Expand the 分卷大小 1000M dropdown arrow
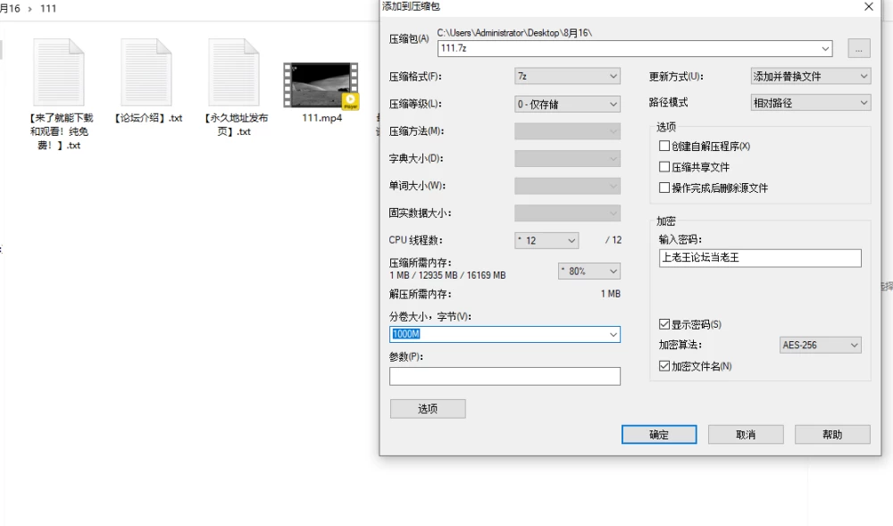Screen dimensions: 893x526 pyautogui.click(x=613, y=335)
